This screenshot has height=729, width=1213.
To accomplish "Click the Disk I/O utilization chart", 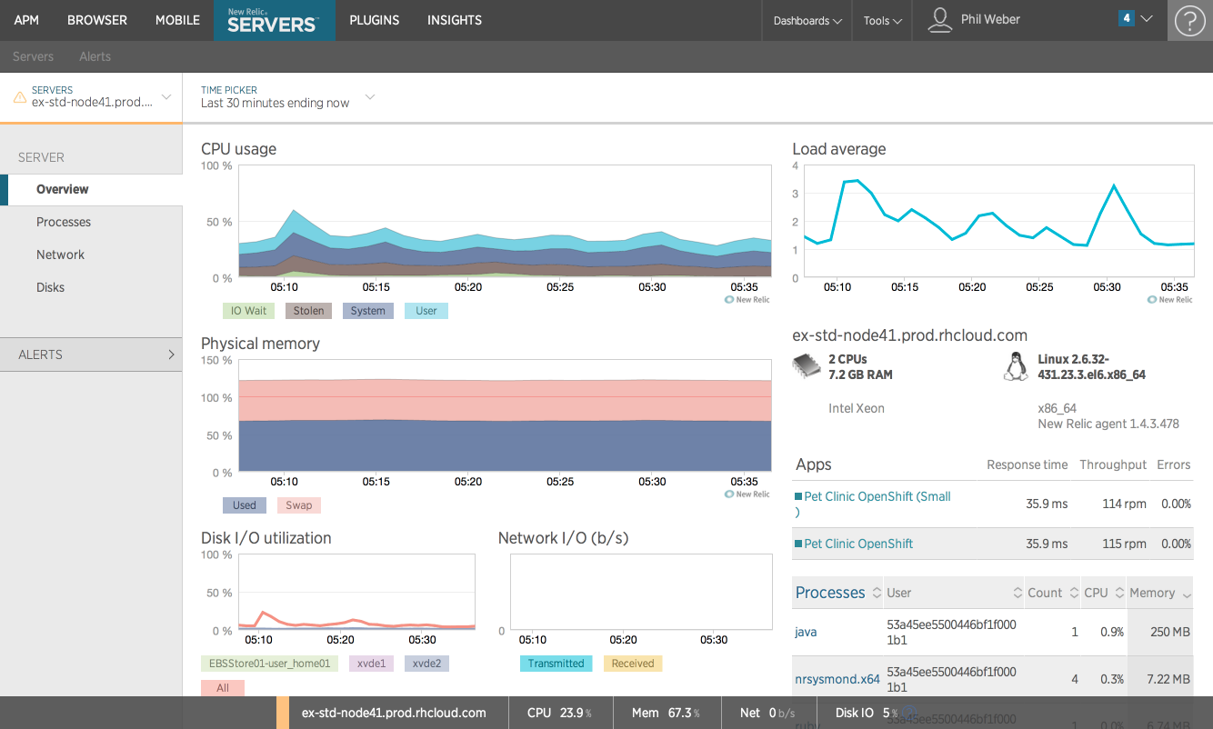I will coord(356,593).
